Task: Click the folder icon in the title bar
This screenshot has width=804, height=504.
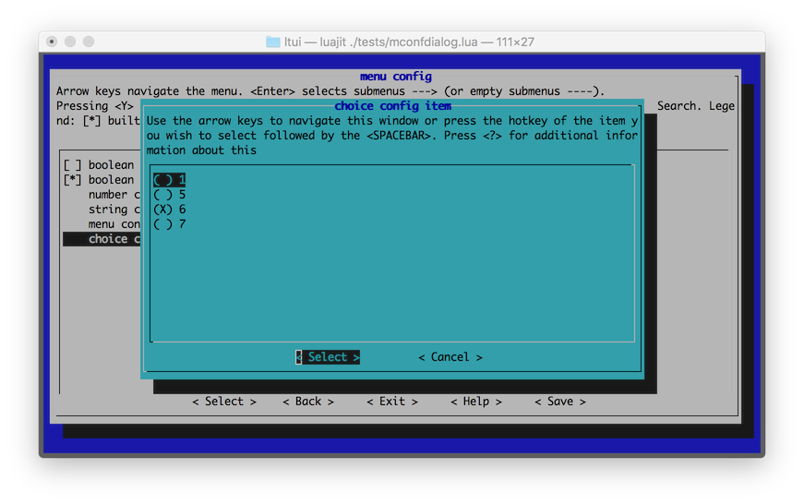Action: (273, 42)
